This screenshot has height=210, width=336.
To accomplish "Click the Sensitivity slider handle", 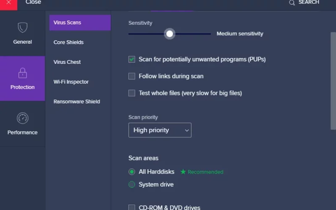I will click(x=170, y=34).
